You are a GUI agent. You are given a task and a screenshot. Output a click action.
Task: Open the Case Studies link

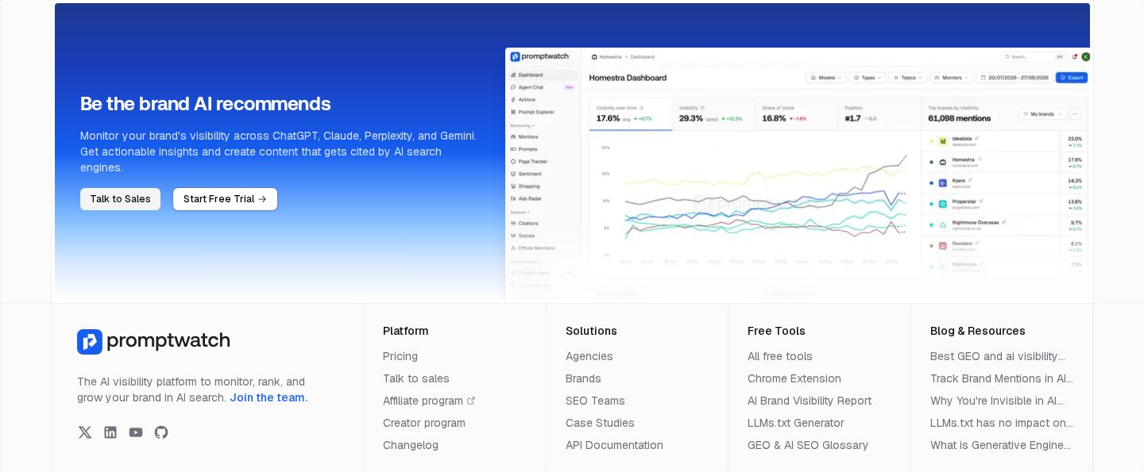pos(600,423)
